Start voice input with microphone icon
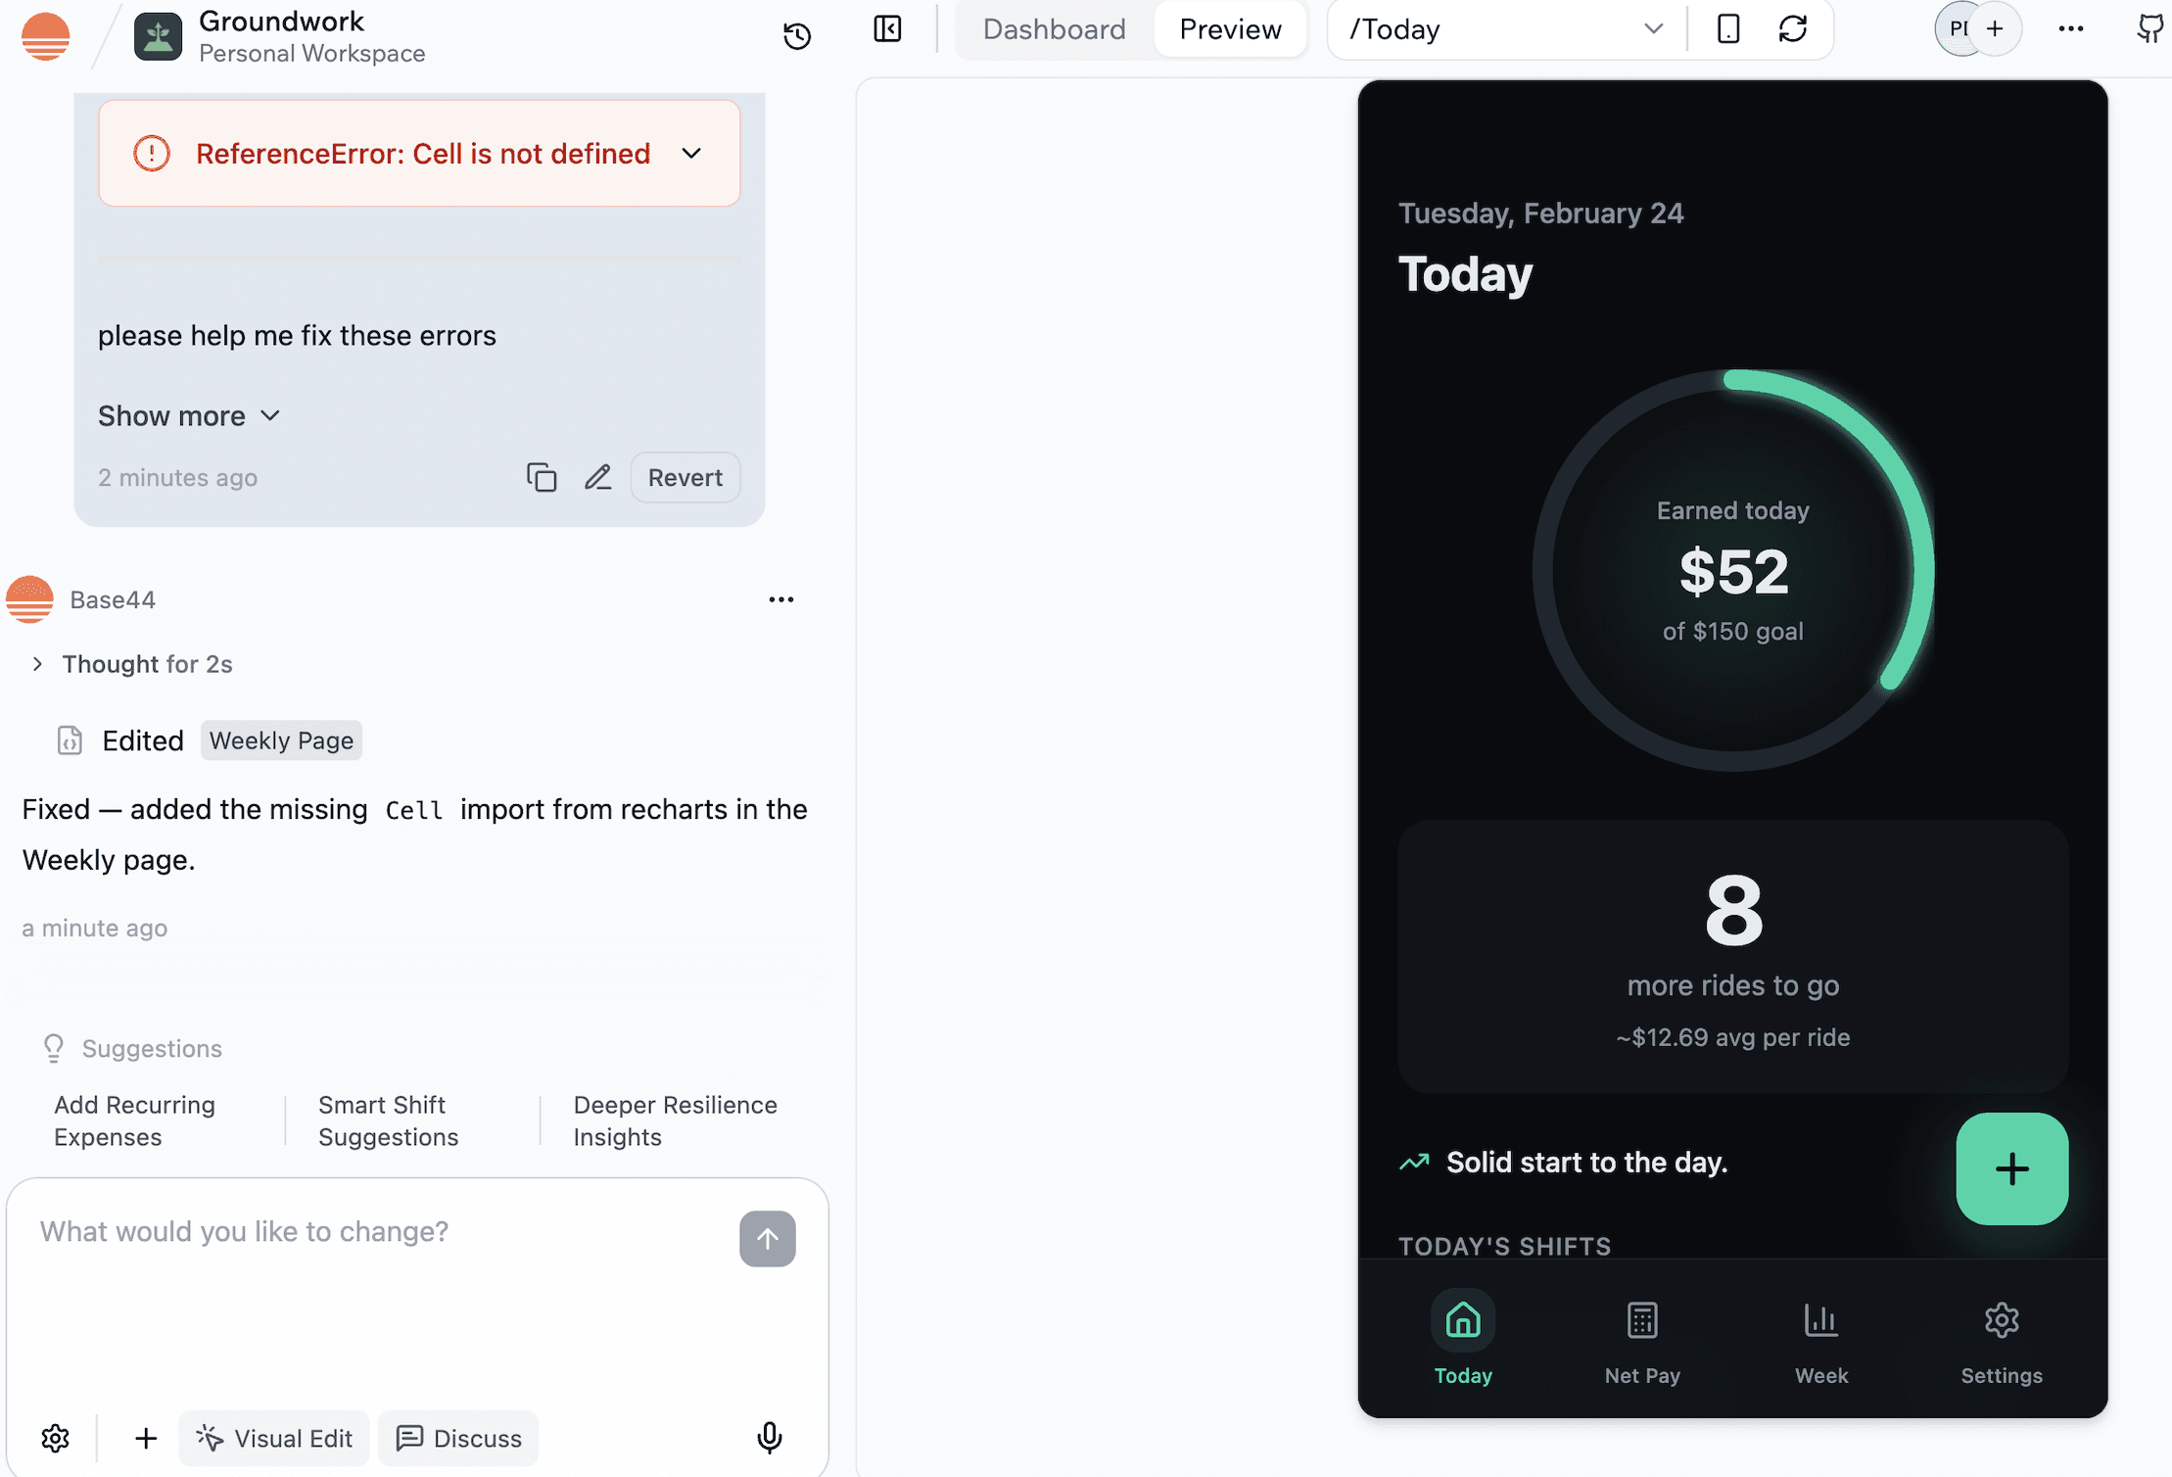2172x1477 pixels. [x=770, y=1437]
